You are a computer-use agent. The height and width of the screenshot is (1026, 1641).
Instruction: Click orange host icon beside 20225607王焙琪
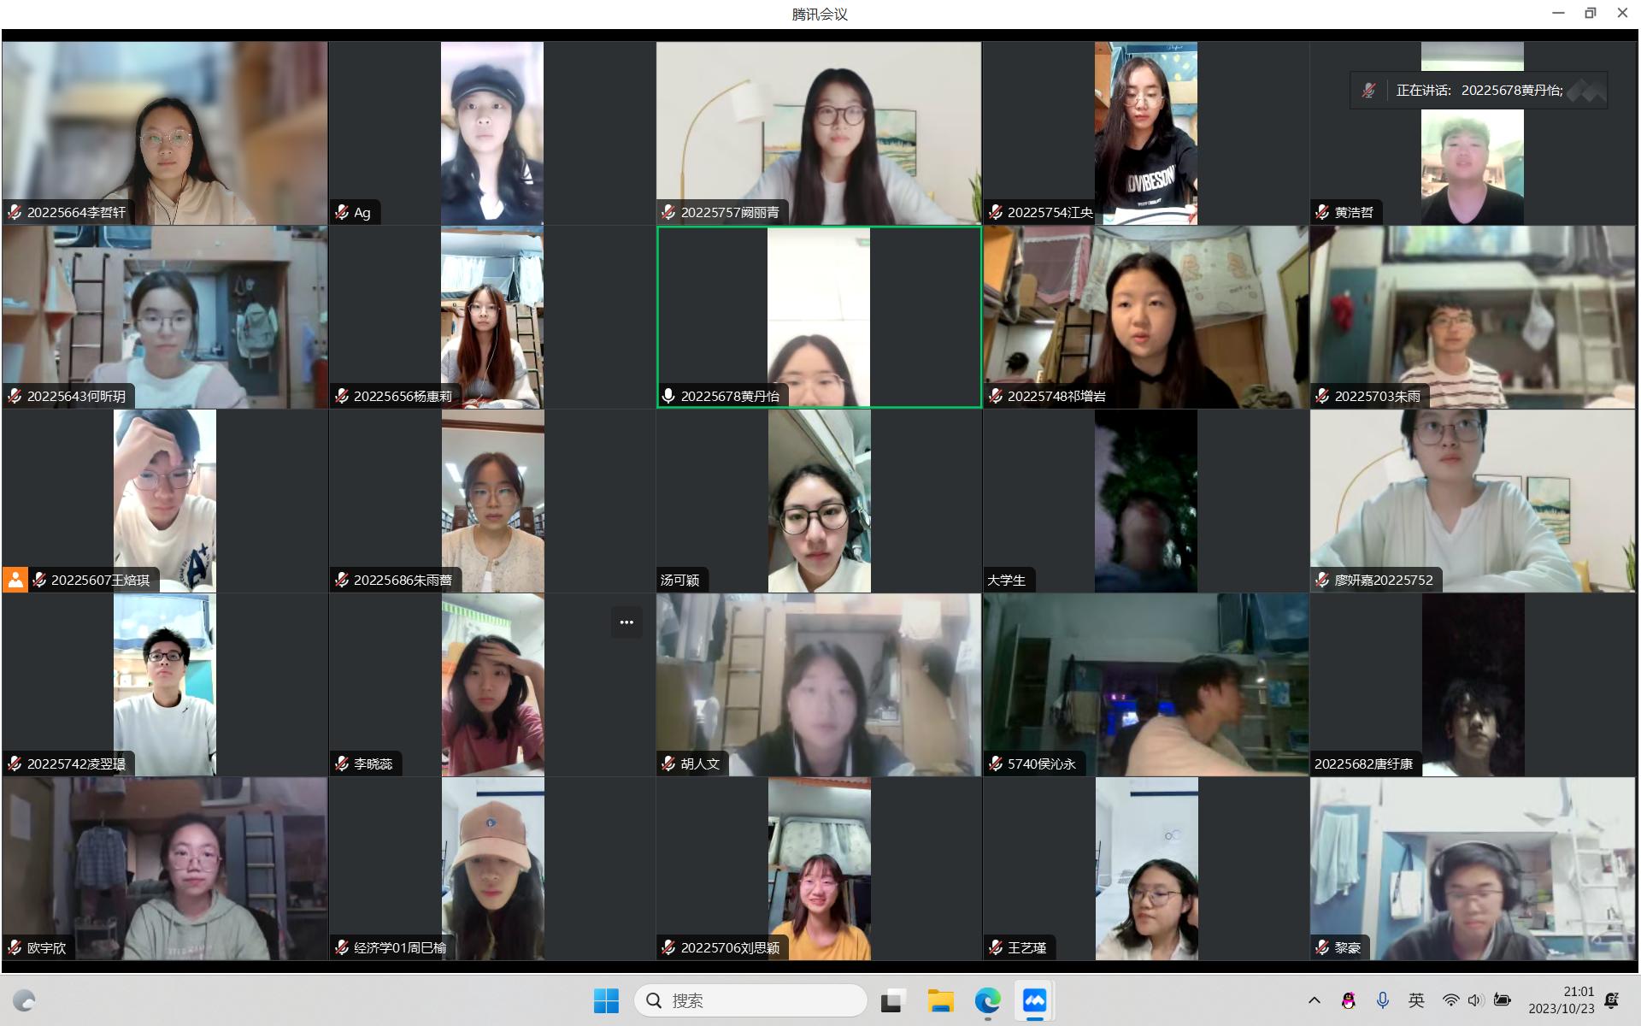15,580
